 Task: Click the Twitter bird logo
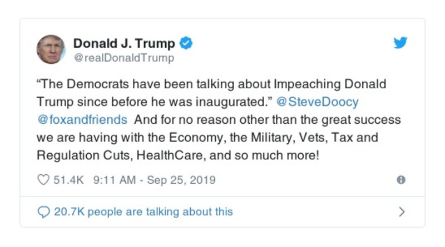pyautogui.click(x=400, y=43)
